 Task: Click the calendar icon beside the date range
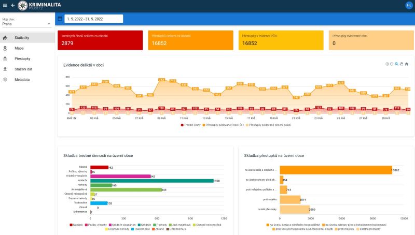(x=60, y=19)
